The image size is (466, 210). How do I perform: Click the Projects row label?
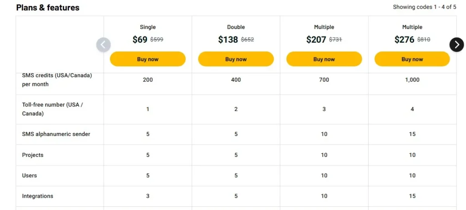(x=33, y=155)
